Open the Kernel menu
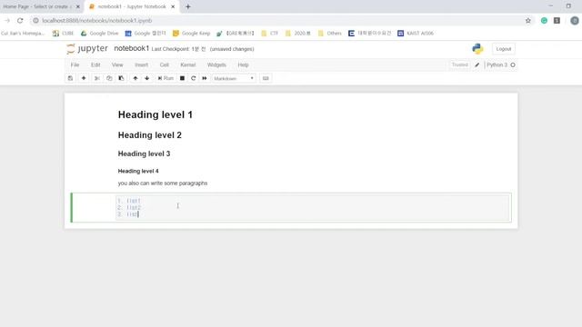 click(x=188, y=64)
